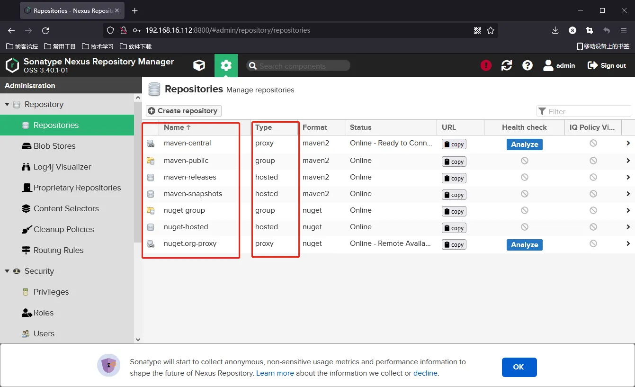
Task: Copy URL of maven-releases
Action: 454,178
